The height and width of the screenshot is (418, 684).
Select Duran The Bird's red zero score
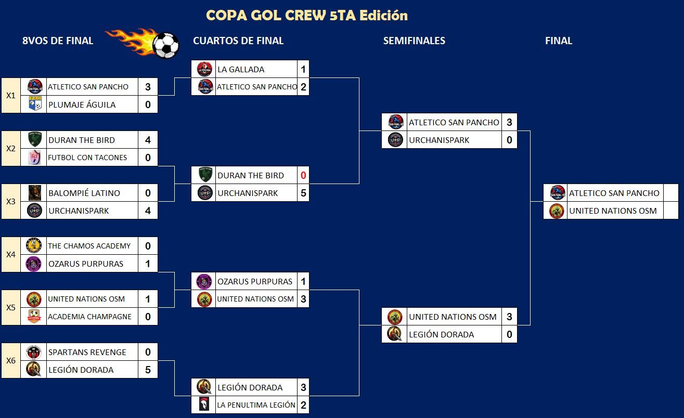pyautogui.click(x=303, y=175)
